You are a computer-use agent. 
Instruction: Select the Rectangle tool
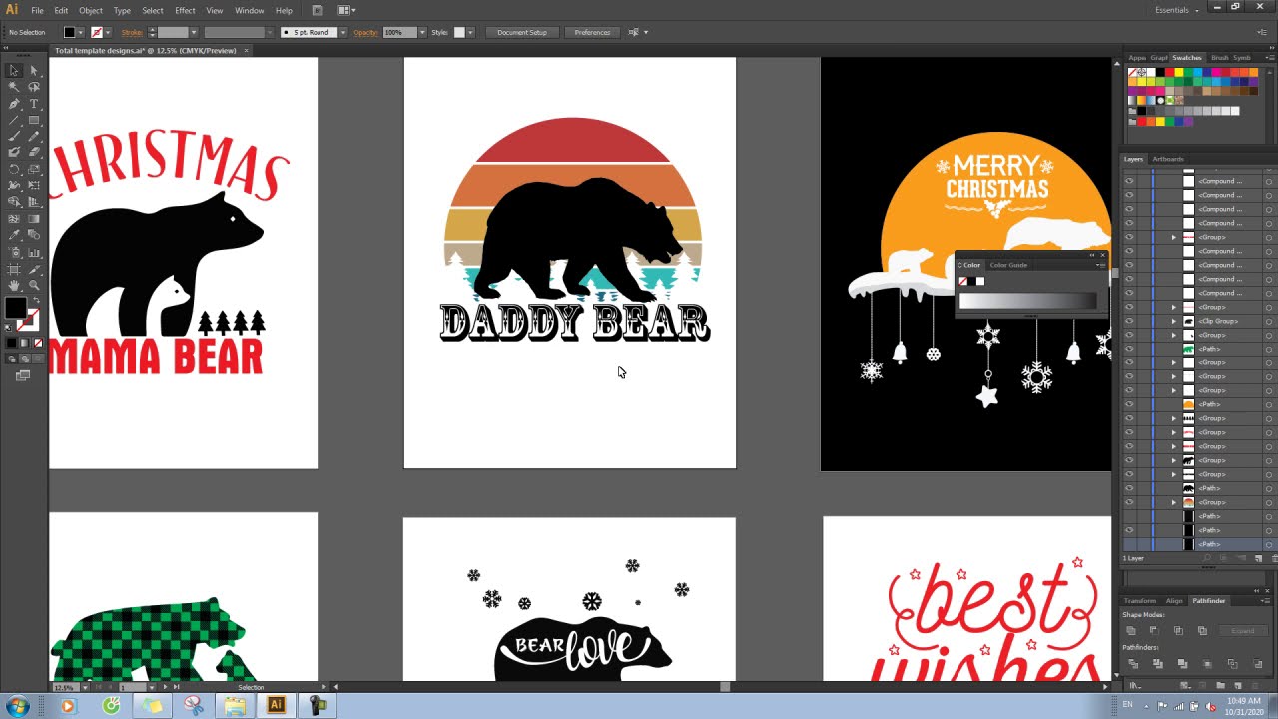tap(33, 120)
